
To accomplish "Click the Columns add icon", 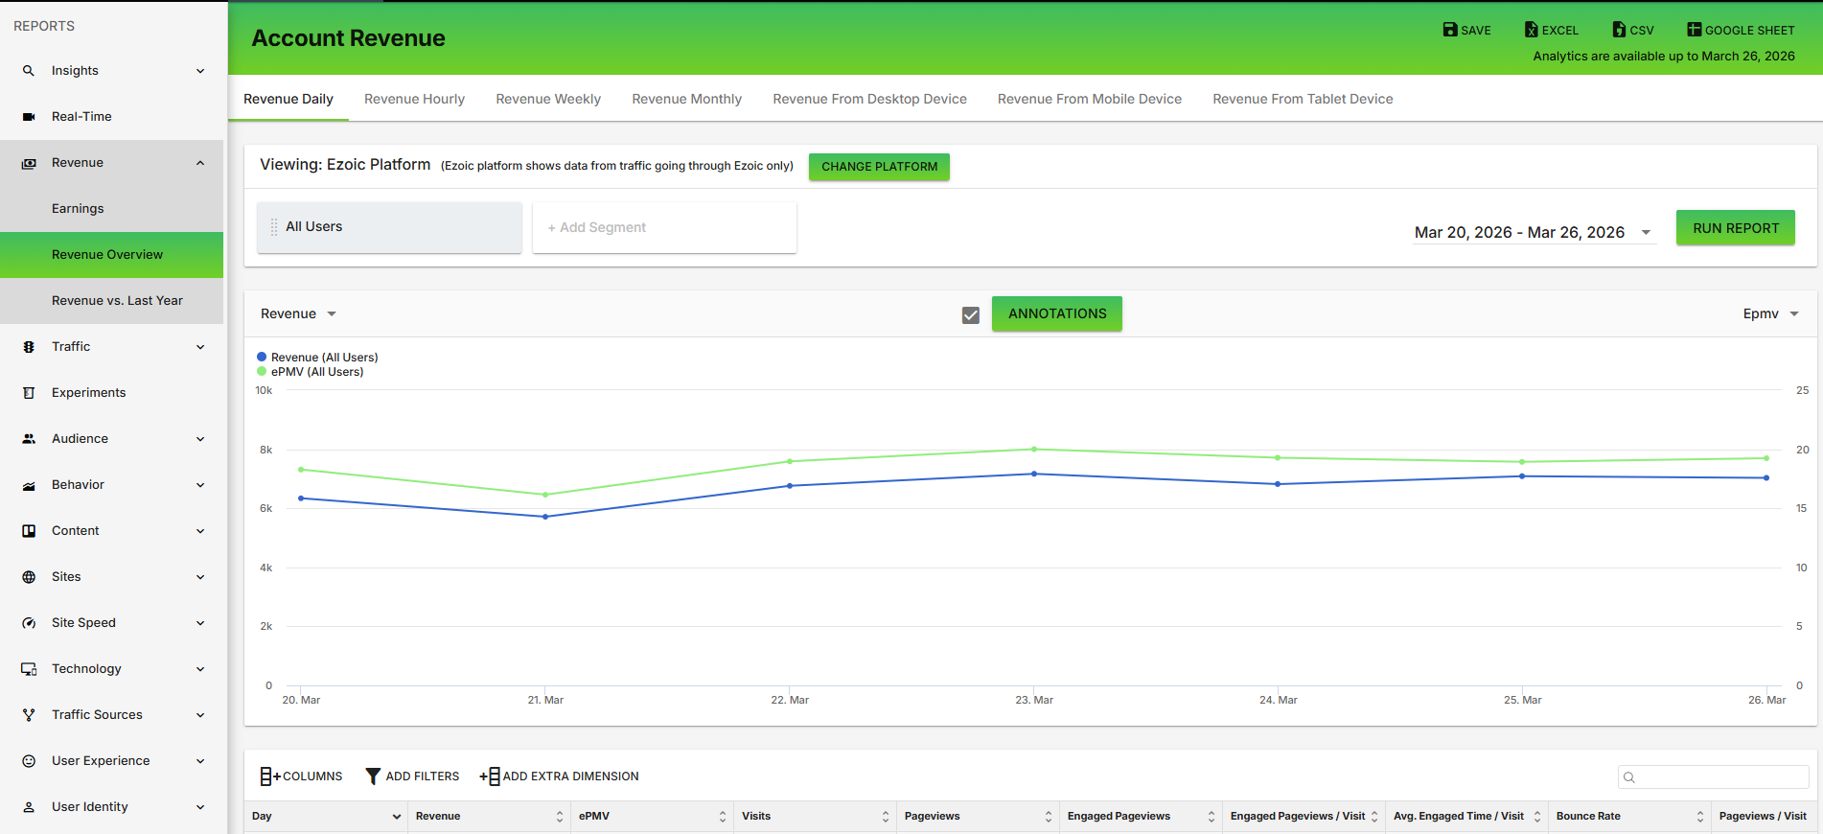I will click(270, 776).
